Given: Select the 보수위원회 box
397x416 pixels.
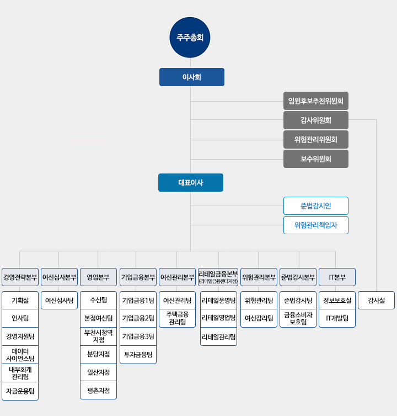Looking at the screenshot, I should click(x=316, y=159).
